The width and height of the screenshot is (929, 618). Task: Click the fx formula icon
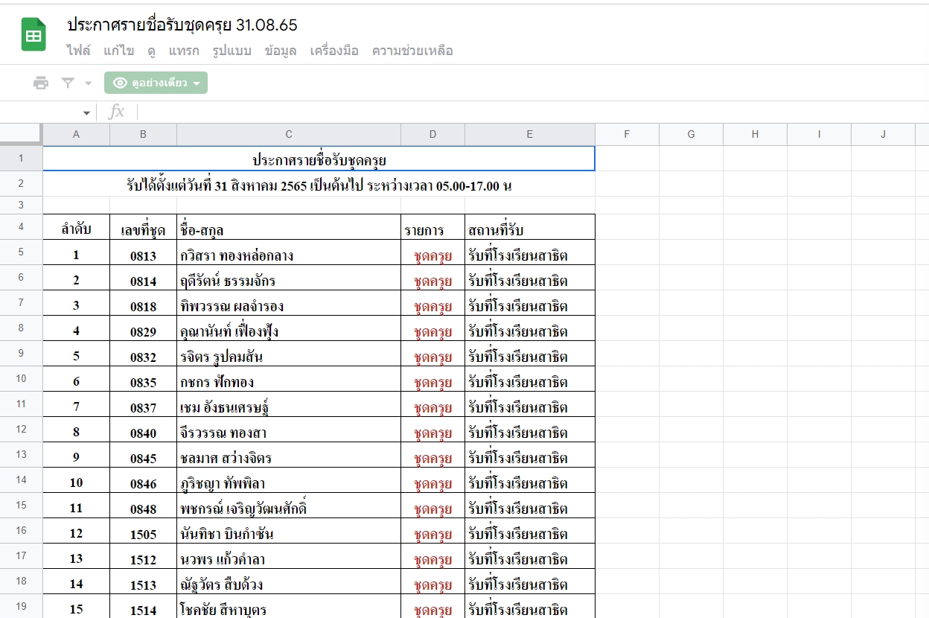[x=116, y=112]
